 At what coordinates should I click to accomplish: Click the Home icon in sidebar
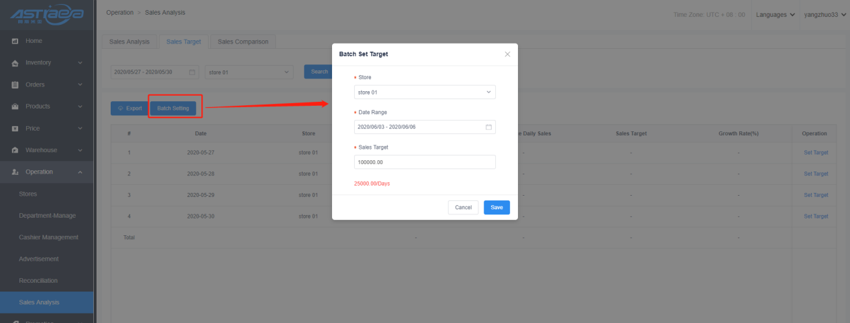coord(15,42)
